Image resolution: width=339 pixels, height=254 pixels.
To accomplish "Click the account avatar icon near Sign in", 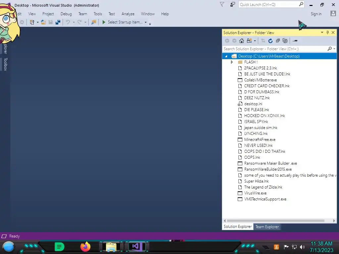I will coord(333,14).
